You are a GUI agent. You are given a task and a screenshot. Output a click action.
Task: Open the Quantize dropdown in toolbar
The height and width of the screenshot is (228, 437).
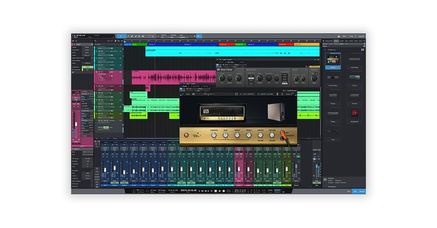[165, 37]
